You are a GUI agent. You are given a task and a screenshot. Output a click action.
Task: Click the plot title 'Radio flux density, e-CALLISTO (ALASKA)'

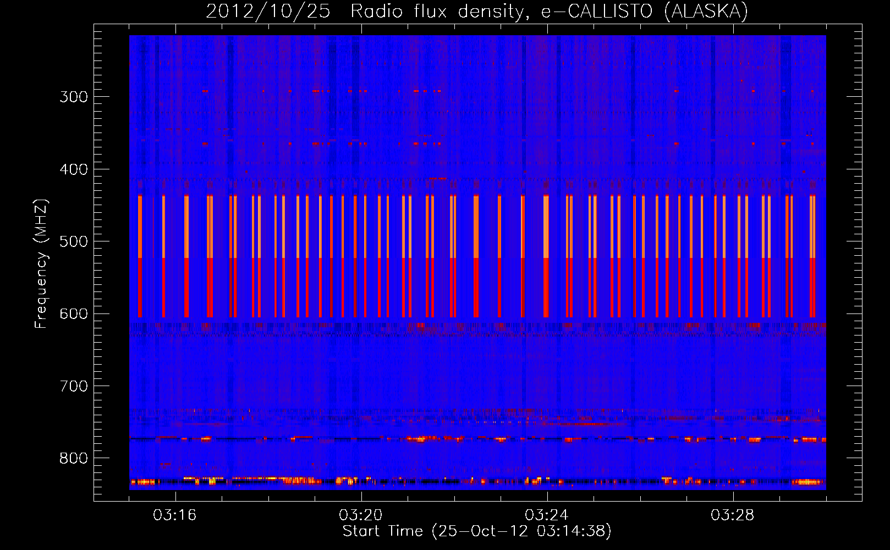(549, 11)
